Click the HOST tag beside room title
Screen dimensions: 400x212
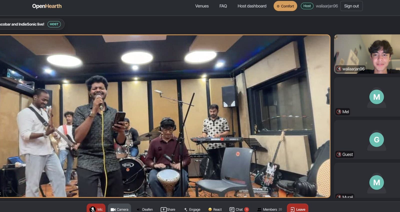pyautogui.click(x=54, y=24)
